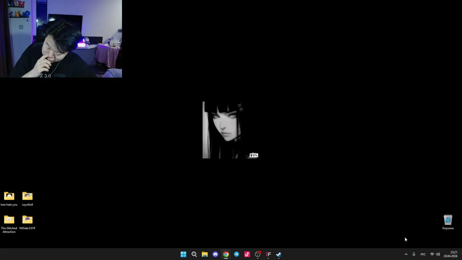Open File Explorer from the taskbar
462x260 pixels.
(x=205, y=254)
